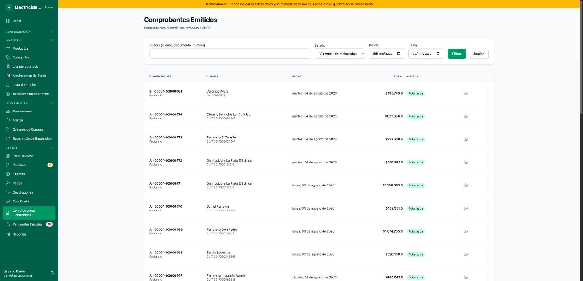Click the Caja Diaria icon
The height and width of the screenshot is (281, 583).
coord(7,201)
